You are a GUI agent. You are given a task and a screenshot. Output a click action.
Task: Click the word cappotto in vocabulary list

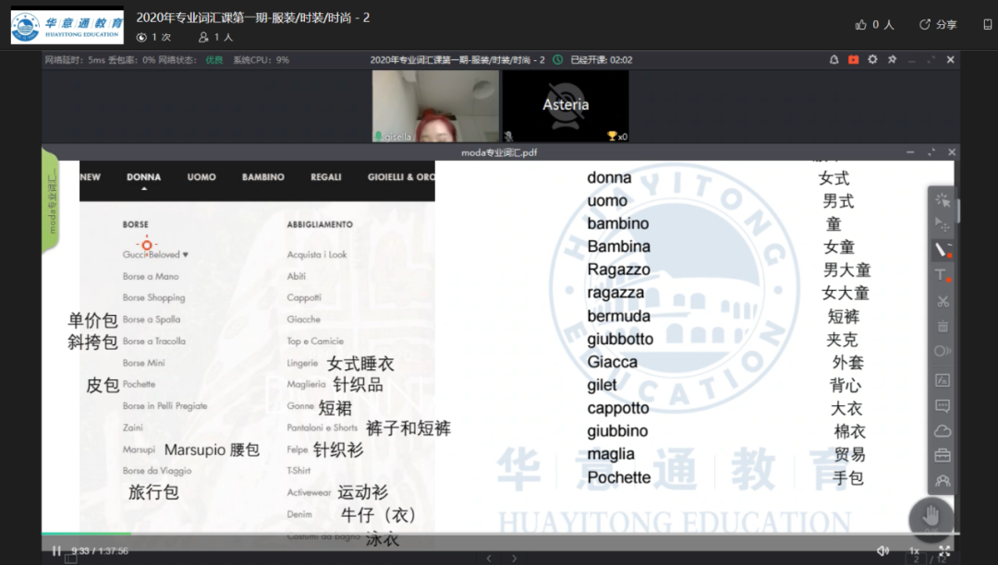(618, 408)
